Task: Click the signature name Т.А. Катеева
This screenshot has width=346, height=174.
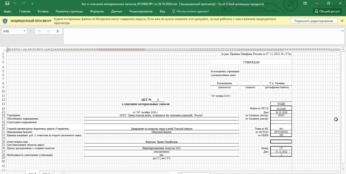Action: (x=277, y=84)
